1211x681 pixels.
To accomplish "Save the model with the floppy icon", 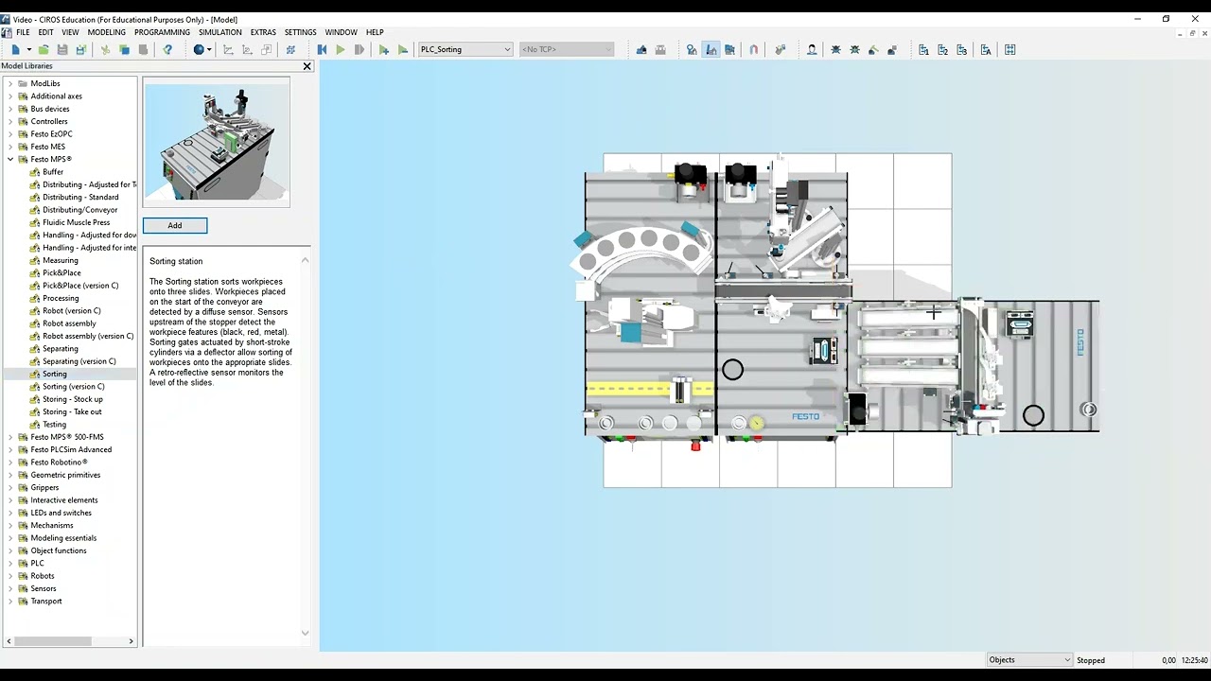I will point(62,49).
